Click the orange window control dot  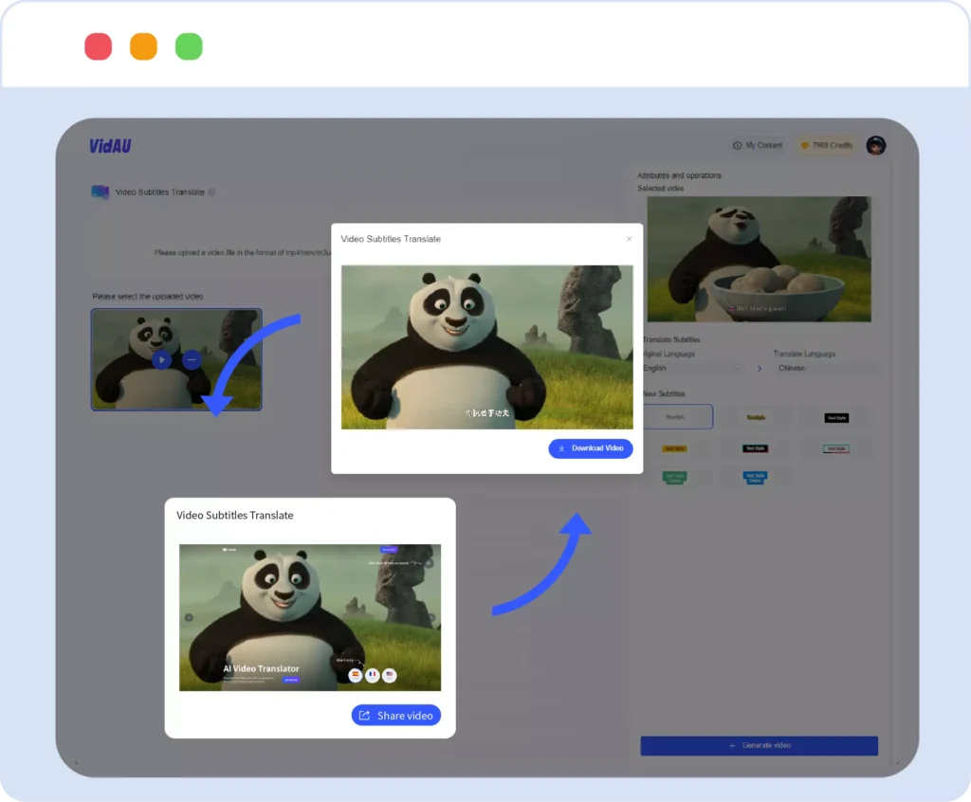coord(143,46)
